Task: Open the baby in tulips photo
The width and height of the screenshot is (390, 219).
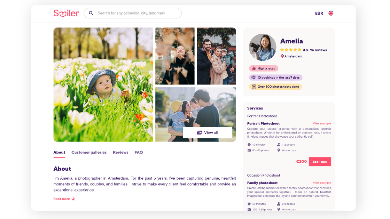Action: [103, 85]
